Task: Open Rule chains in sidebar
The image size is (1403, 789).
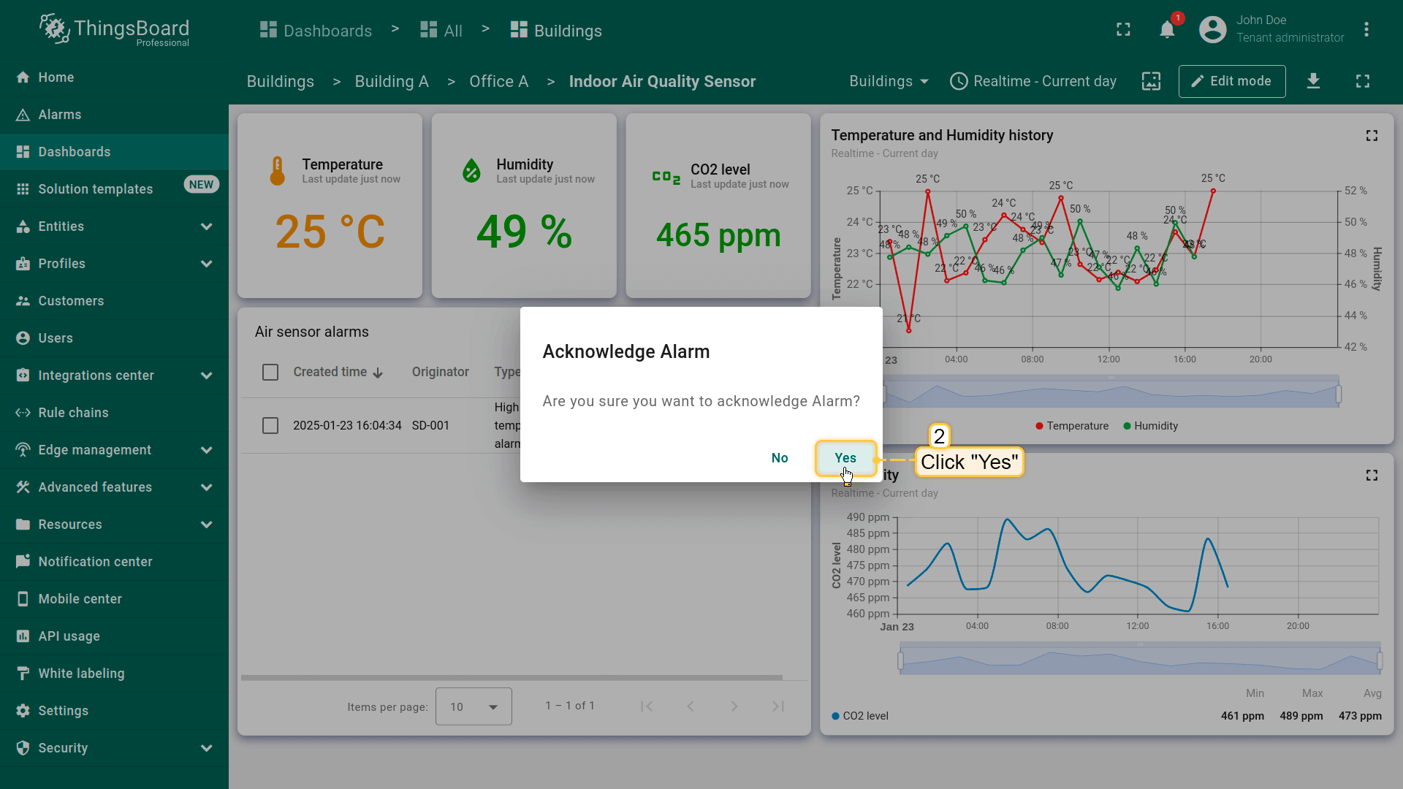Action: click(x=73, y=413)
